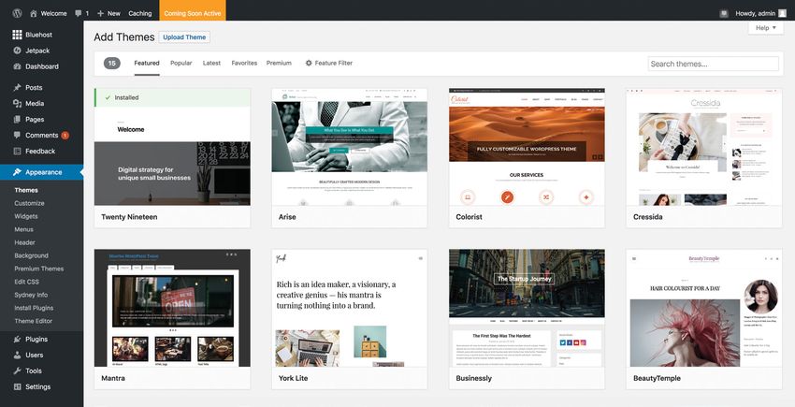Viewport: 795px width, 407px height.
Task: Click the Dashboard gauge icon
Action: click(17, 66)
